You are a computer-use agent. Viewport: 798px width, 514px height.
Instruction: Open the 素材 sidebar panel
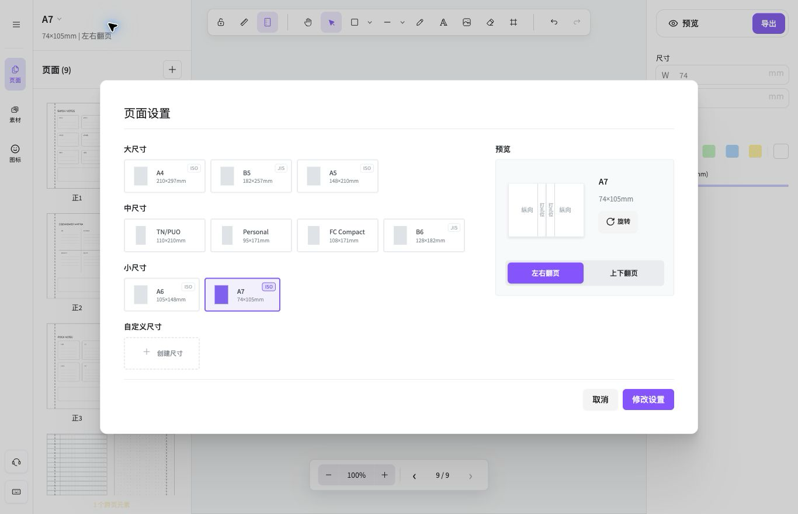(x=15, y=114)
